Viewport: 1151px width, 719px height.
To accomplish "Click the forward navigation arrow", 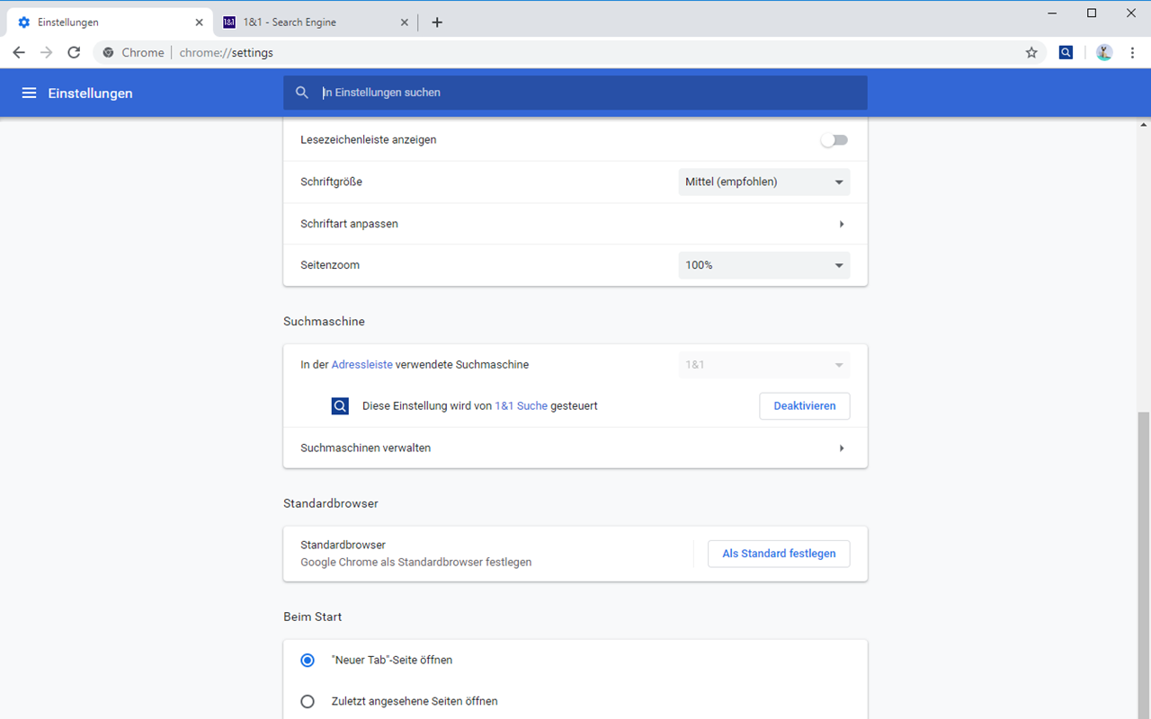I will pyautogui.click(x=47, y=53).
